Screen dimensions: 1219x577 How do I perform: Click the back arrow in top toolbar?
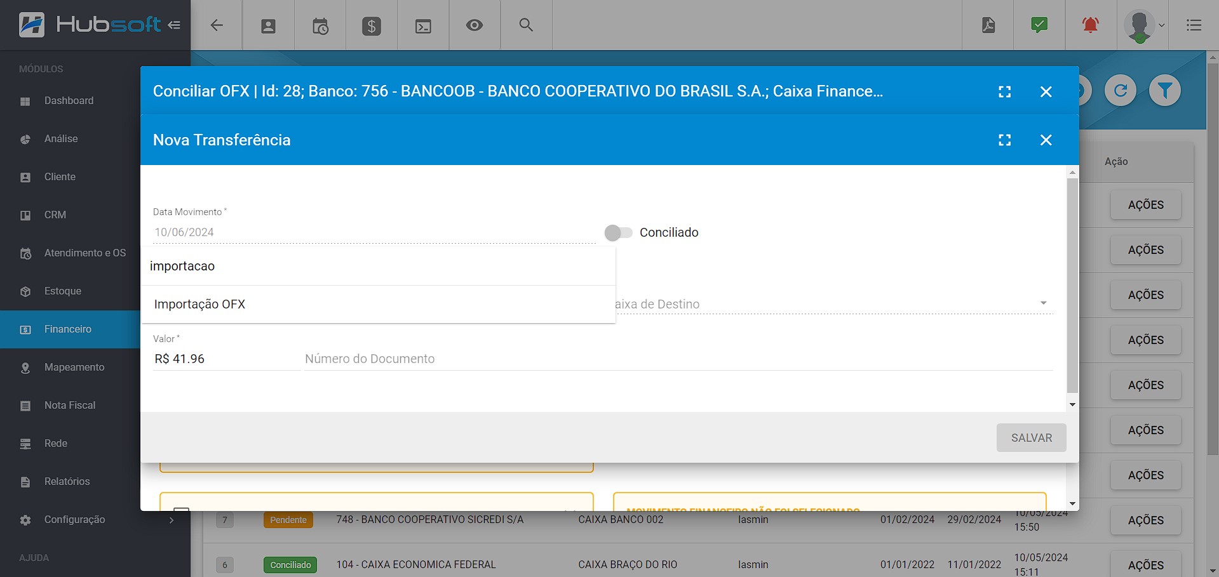(217, 25)
